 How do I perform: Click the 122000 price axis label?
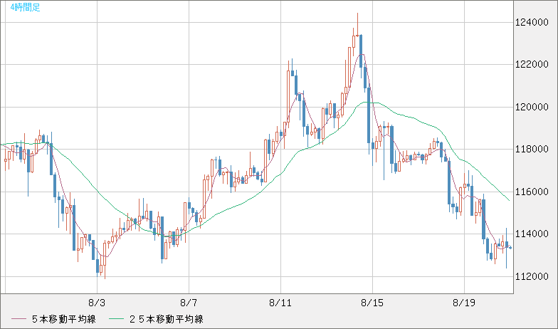(x=532, y=64)
